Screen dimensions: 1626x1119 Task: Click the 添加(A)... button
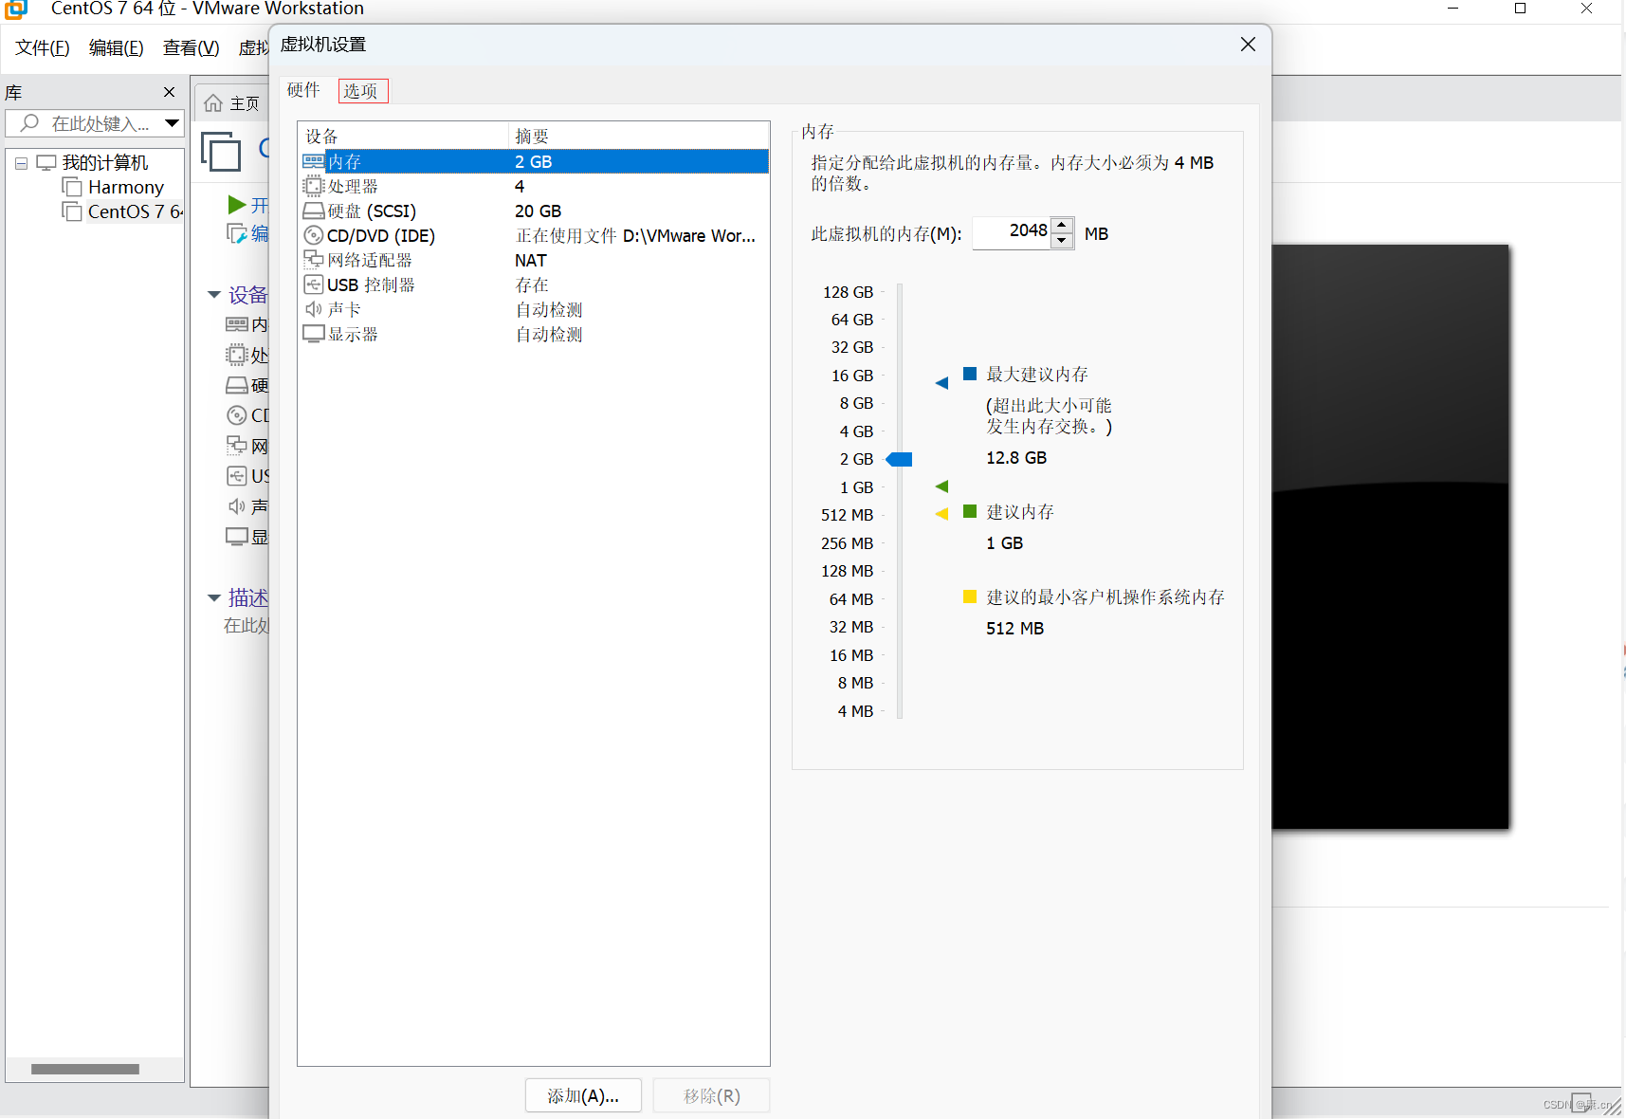point(582,1095)
